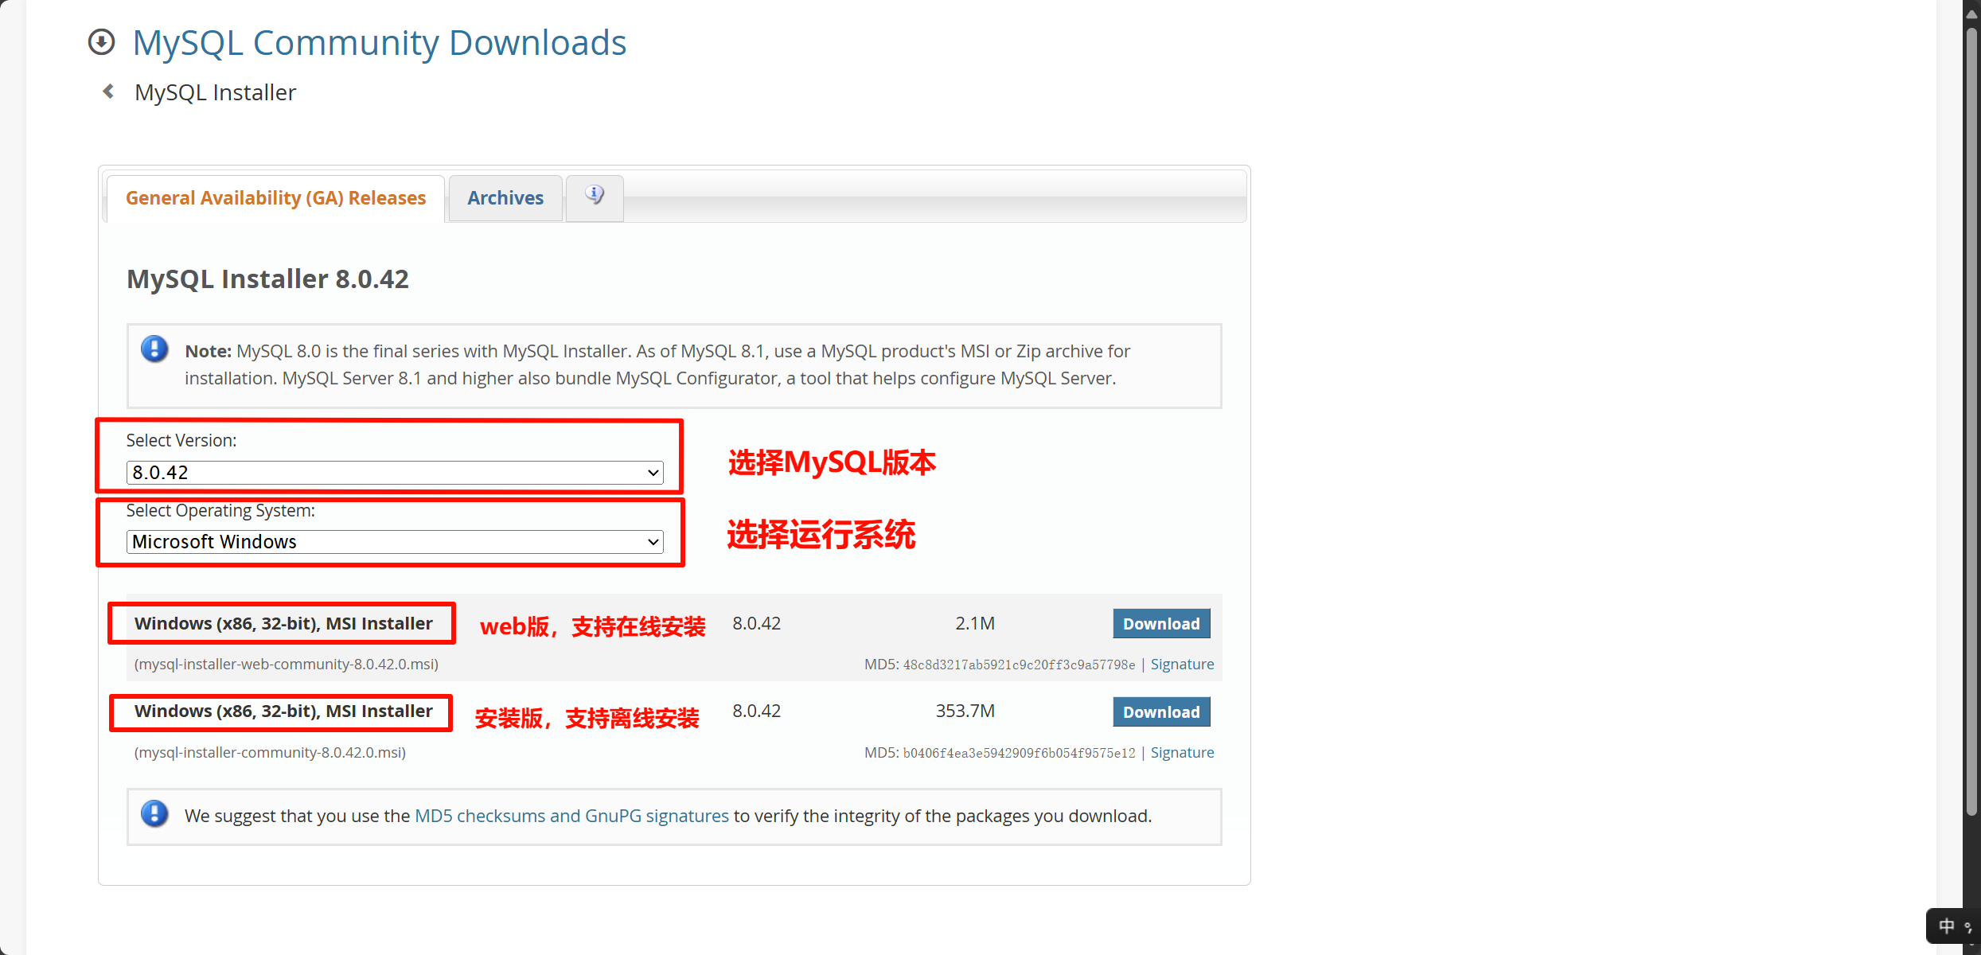Click the back chevron next to MySQL Installer
Screen dimensions: 1981x955
pos(109,92)
